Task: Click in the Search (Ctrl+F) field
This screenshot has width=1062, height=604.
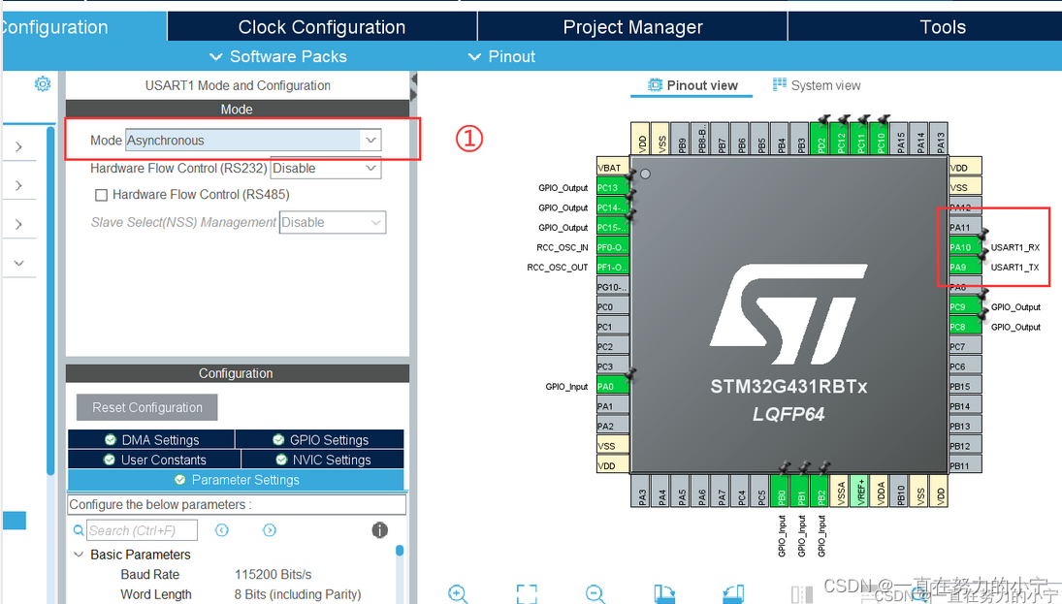Action: point(143,530)
